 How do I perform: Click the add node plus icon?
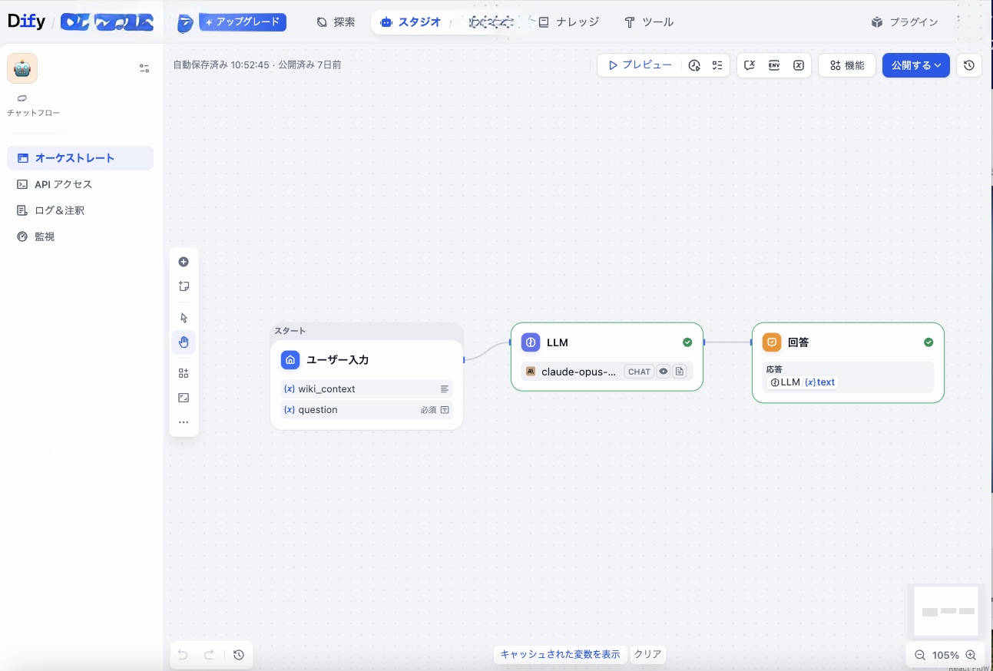pos(184,262)
